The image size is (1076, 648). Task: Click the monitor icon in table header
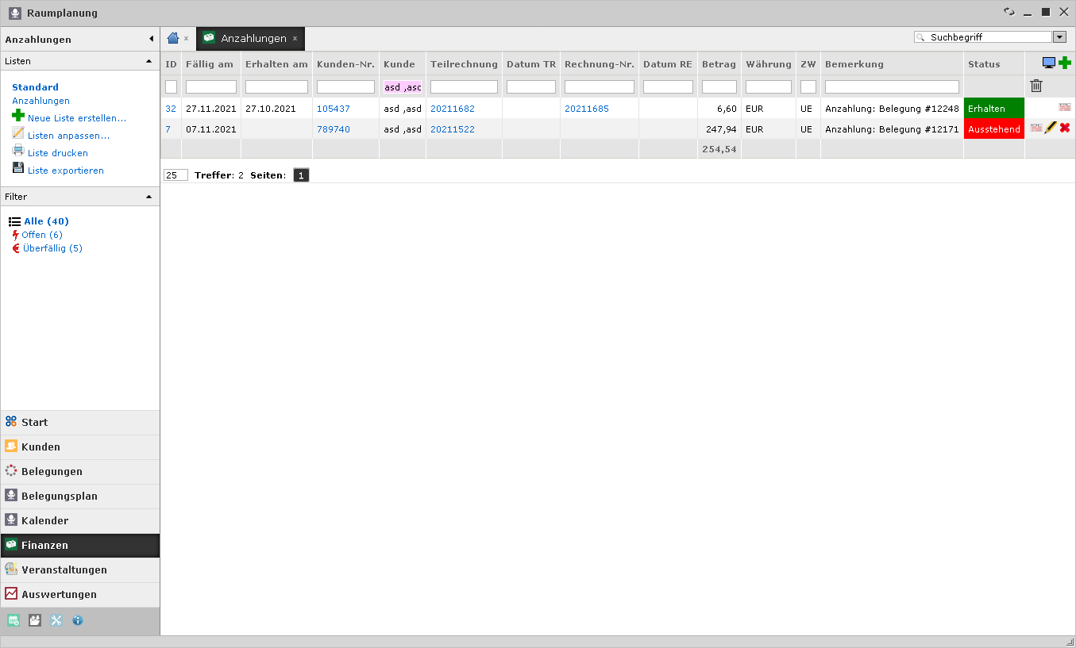[1049, 63]
